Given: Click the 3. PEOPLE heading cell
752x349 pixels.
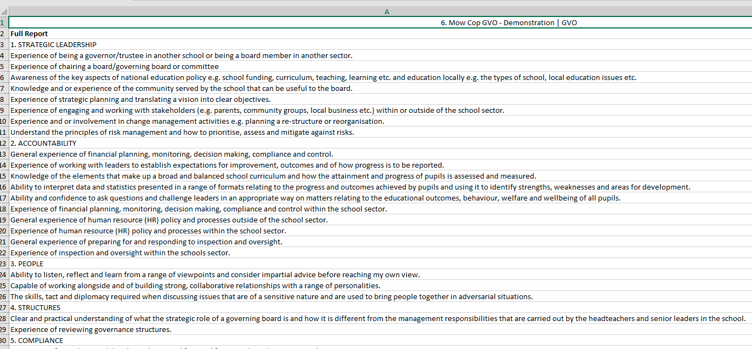Looking at the screenshot, I should click(380, 264).
